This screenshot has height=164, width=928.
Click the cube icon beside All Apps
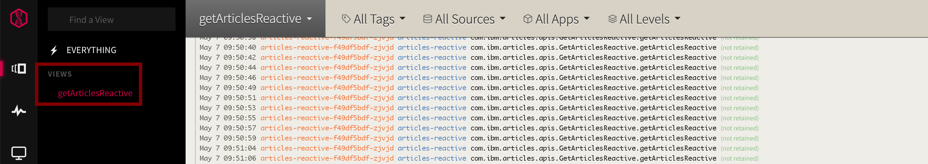[528, 19]
